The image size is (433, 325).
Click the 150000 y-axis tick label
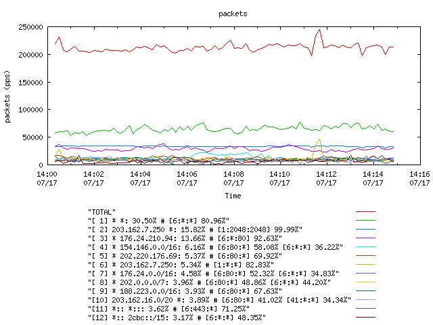click(30, 83)
